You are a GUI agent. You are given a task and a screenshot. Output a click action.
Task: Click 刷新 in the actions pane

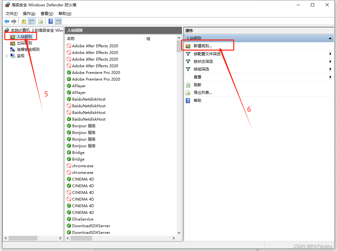pyautogui.click(x=197, y=85)
